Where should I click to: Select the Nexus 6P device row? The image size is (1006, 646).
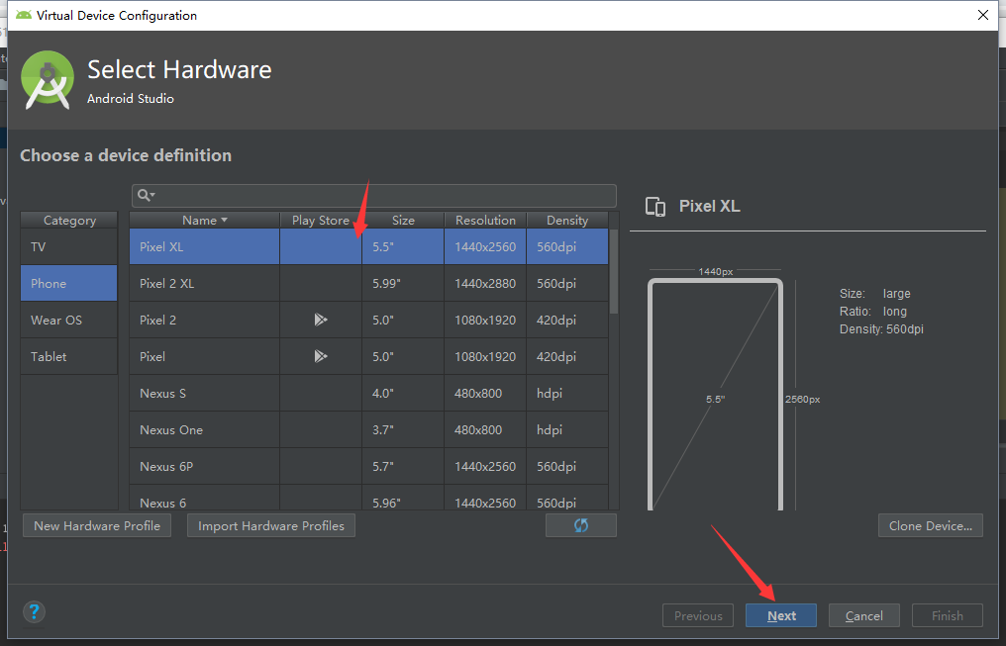pos(204,466)
